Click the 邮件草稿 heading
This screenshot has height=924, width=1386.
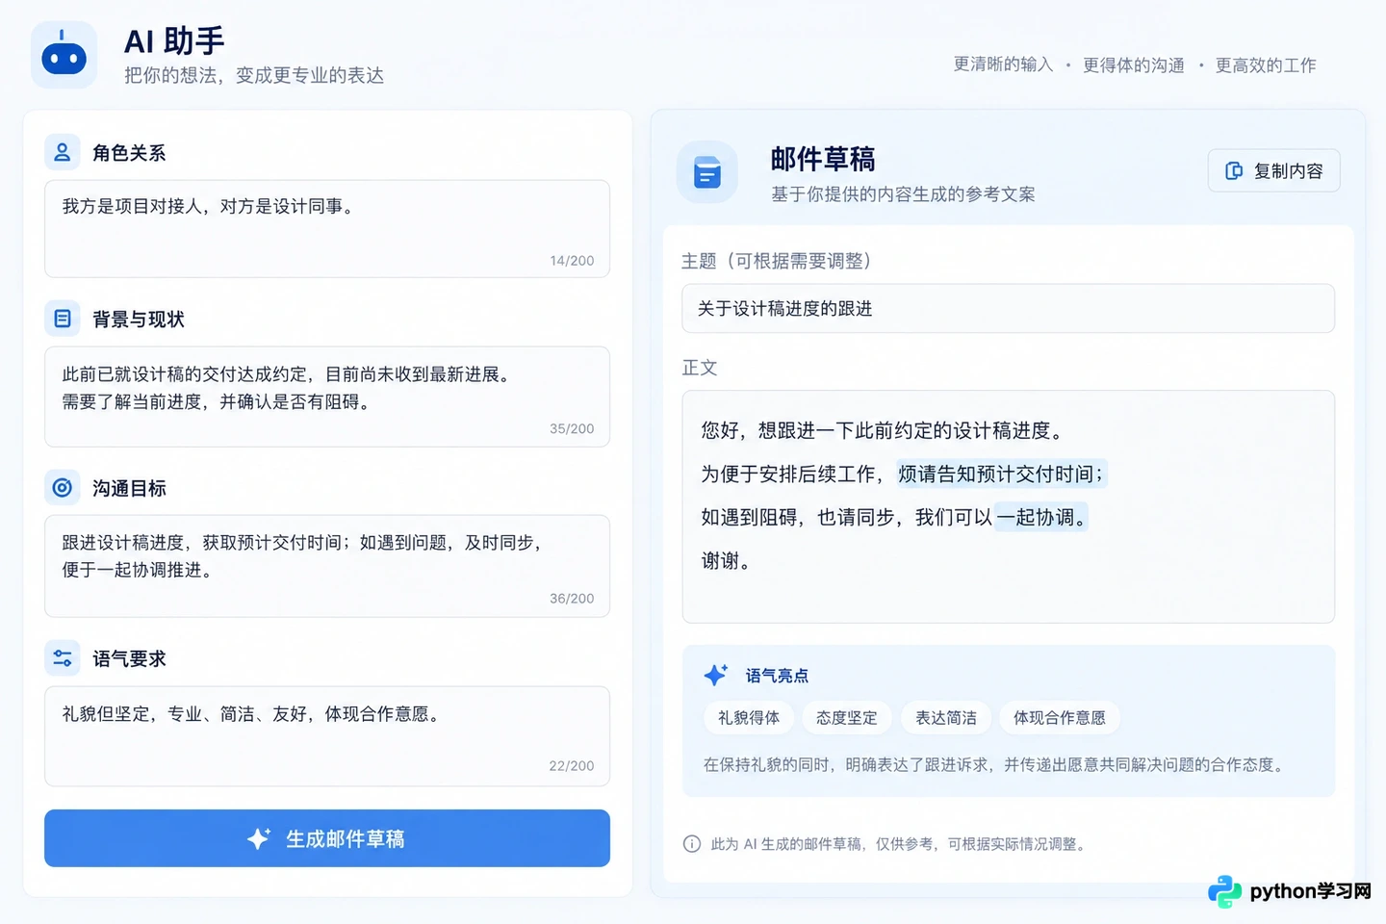(823, 159)
